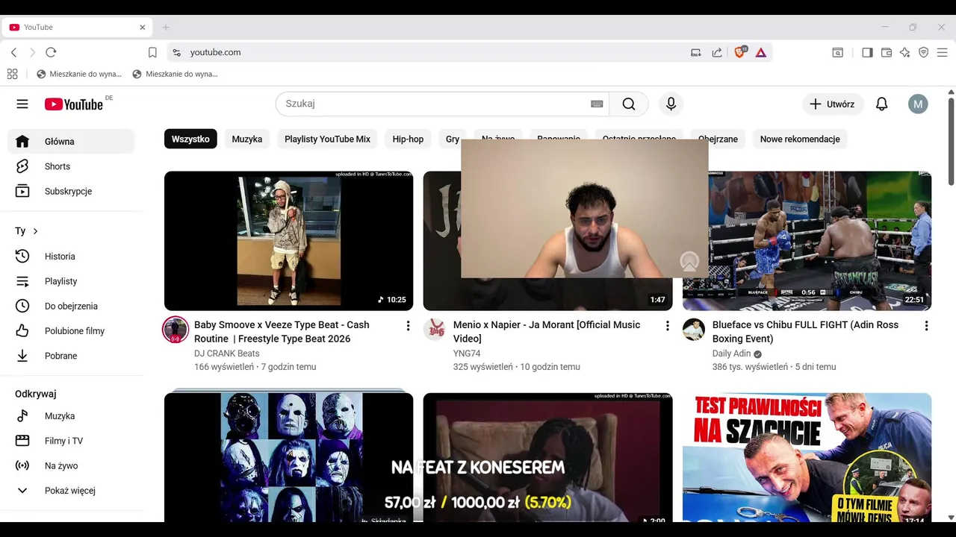This screenshot has width=956, height=537.
Task: Open the notifications bell
Action: click(881, 104)
